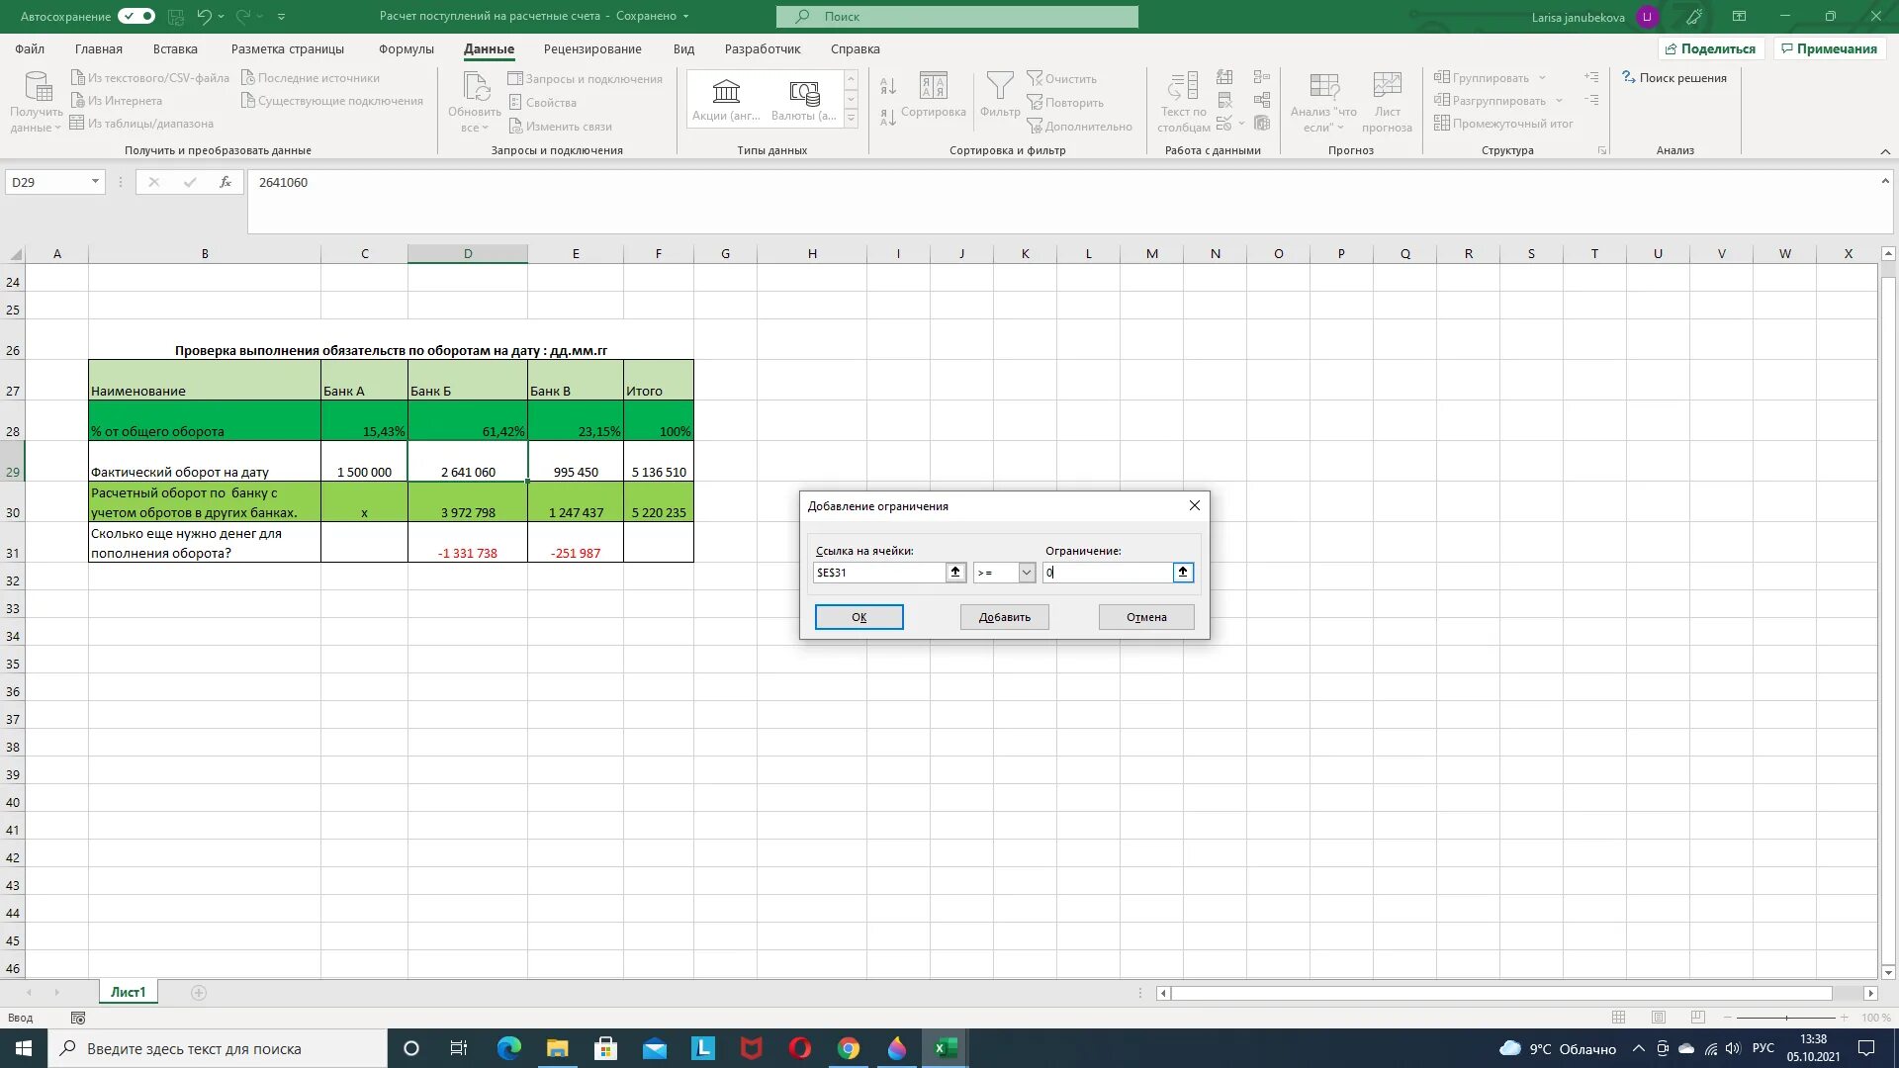This screenshot has height=1068, width=1899.
Task: Click sort descending Я-А icon
Action: [x=888, y=117]
